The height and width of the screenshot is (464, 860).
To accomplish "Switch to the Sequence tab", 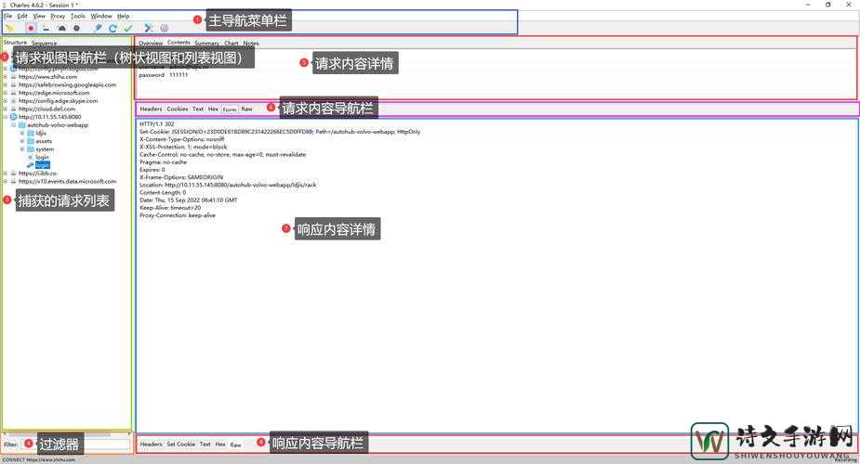I will (44, 43).
